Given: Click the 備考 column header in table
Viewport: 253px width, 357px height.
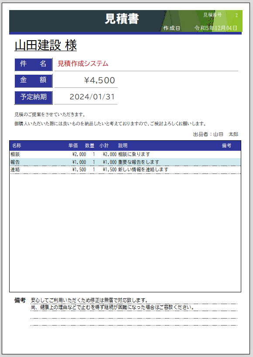Looking at the screenshot, I should (x=226, y=146).
